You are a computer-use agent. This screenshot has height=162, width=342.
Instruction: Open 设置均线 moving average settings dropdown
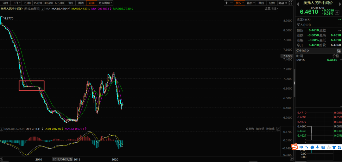pyautogui.click(x=271, y=9)
